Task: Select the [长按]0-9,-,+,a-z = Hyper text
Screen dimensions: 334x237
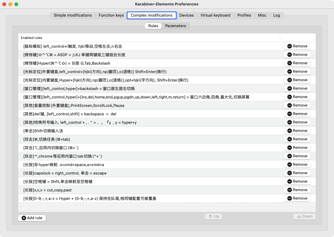Action: click(x=90, y=198)
